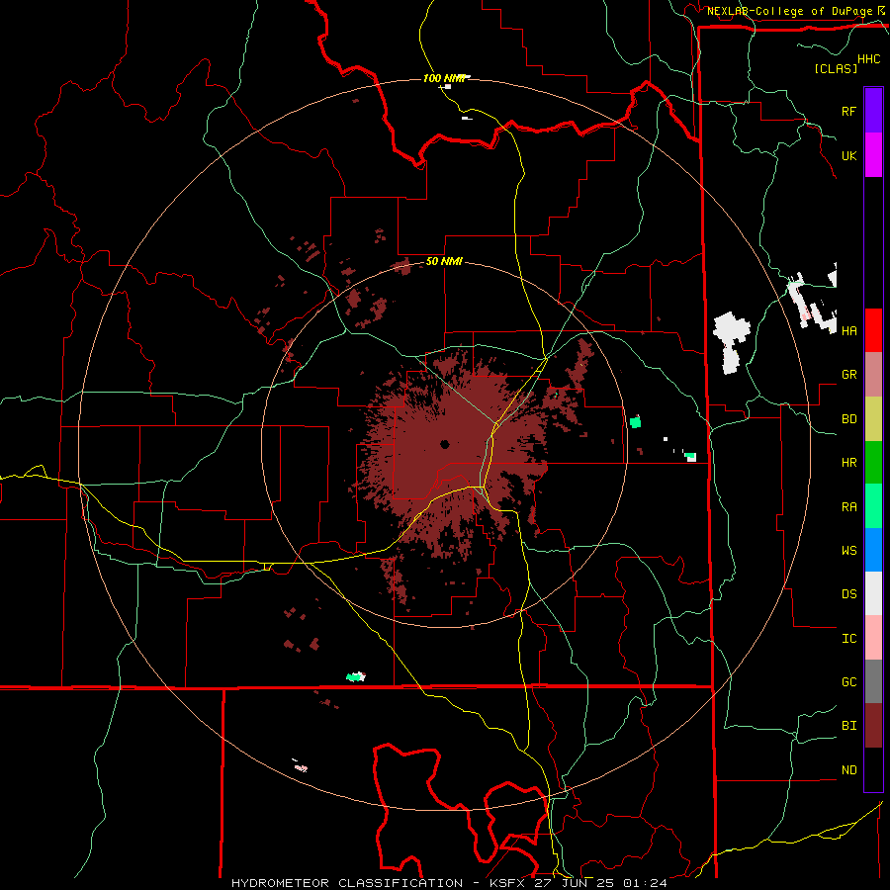Select the dark green HR legend swatch
Image resolution: width=890 pixels, height=890 pixels.
click(x=873, y=463)
